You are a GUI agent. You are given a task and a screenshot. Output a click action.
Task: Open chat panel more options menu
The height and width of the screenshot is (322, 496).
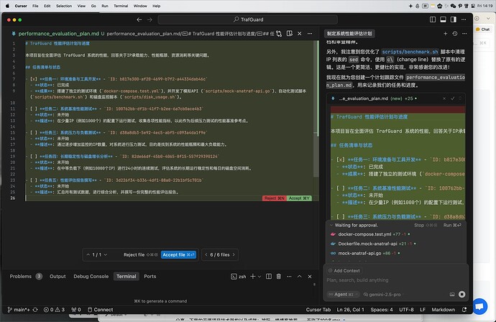(x=464, y=34)
